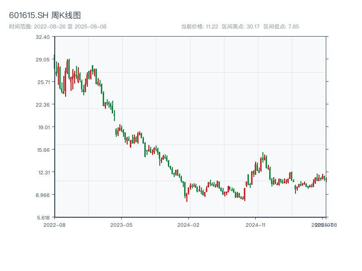Click the first candlestick at the chart's left edge
The width and height of the screenshot is (362, 271).
54,62
